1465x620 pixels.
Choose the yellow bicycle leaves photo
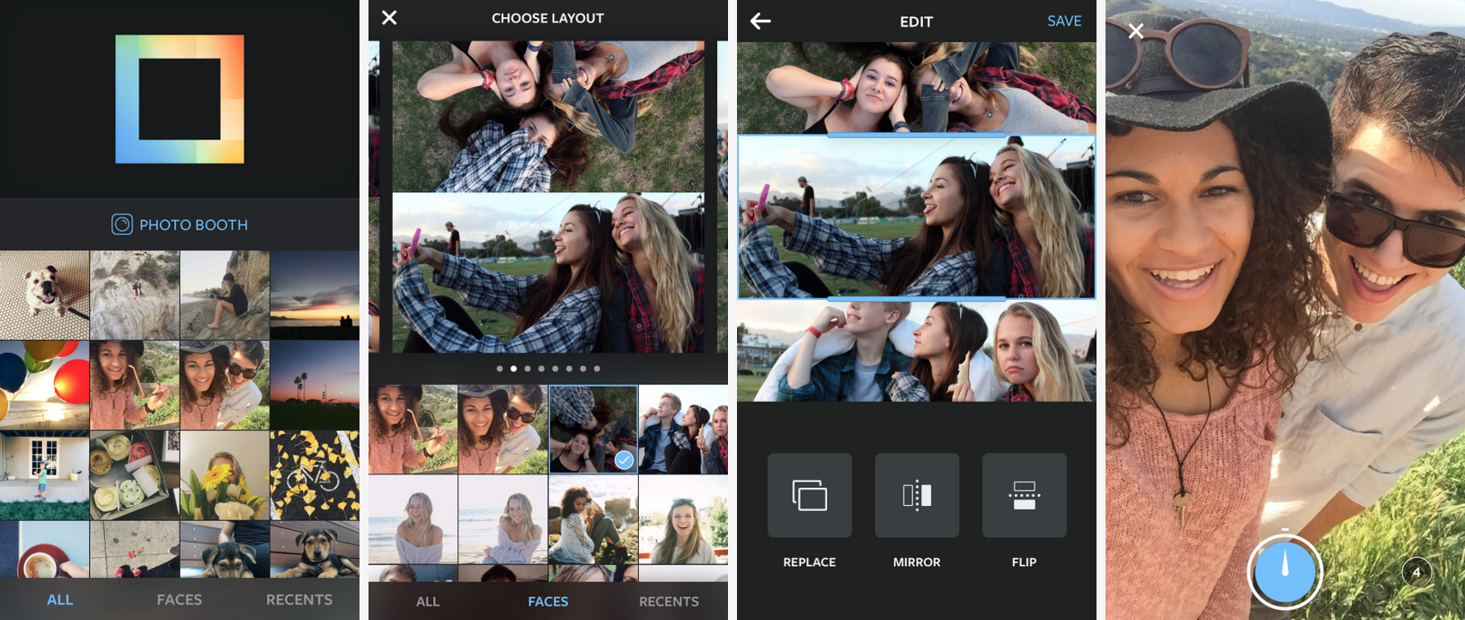pyautogui.click(x=315, y=474)
